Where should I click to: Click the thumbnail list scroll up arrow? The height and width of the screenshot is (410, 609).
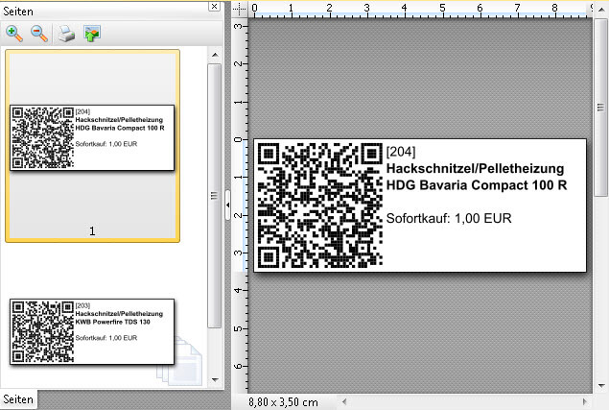[x=215, y=56]
